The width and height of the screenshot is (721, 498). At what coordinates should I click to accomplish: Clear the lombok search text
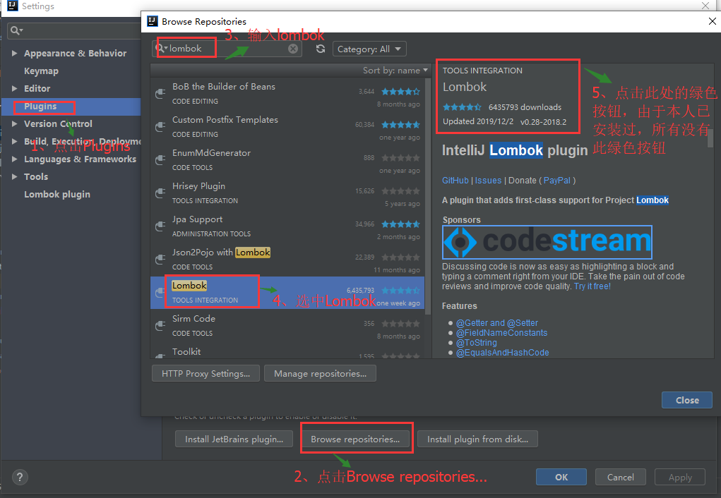tap(293, 49)
